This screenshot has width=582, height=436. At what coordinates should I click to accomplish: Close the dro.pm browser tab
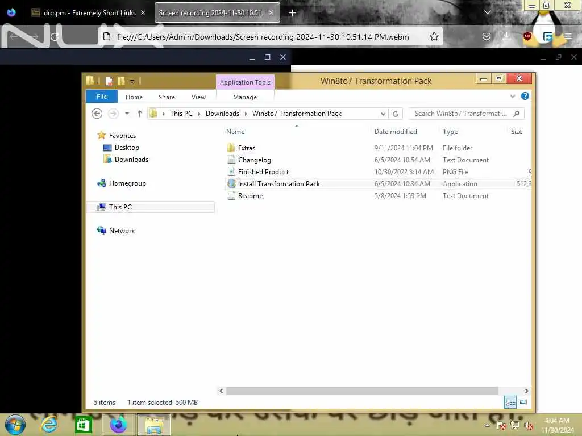(143, 12)
